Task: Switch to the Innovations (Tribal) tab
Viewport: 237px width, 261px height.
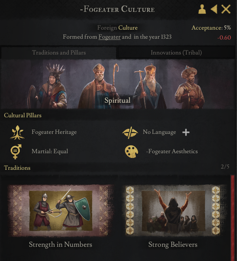Action: (x=176, y=53)
